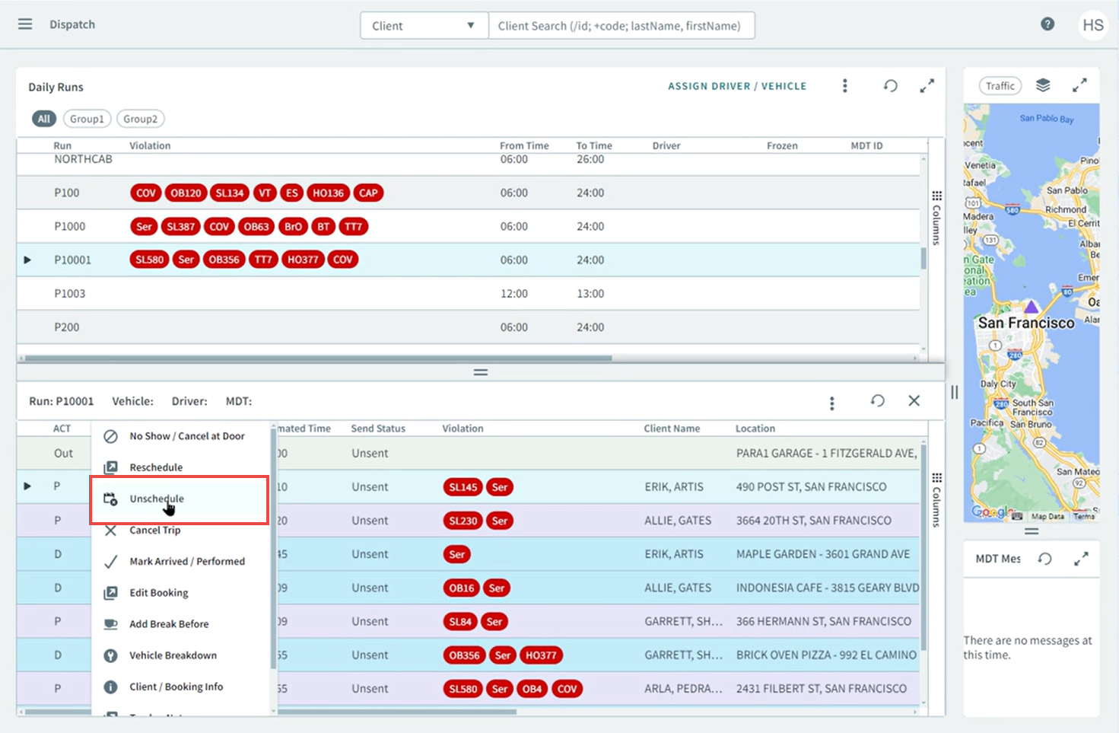Click the Client Search input field
The width and height of the screenshot is (1119, 733).
click(x=621, y=25)
